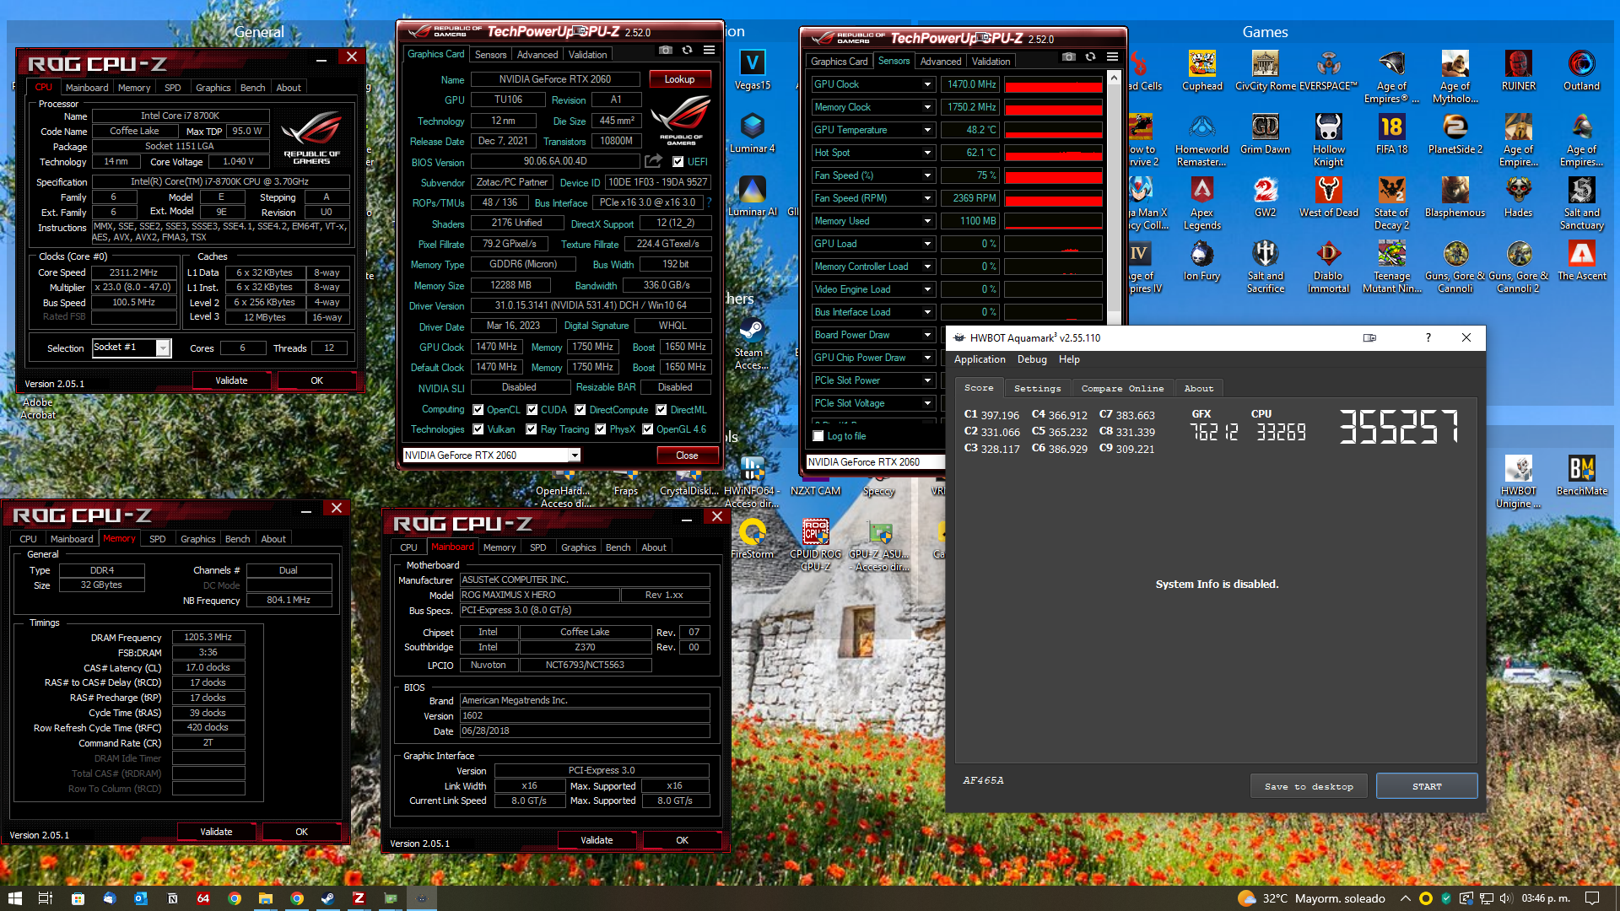Viewport: 1620px width, 911px height.
Task: Expand the Memory Used sensor dropdown
Action: tap(927, 221)
